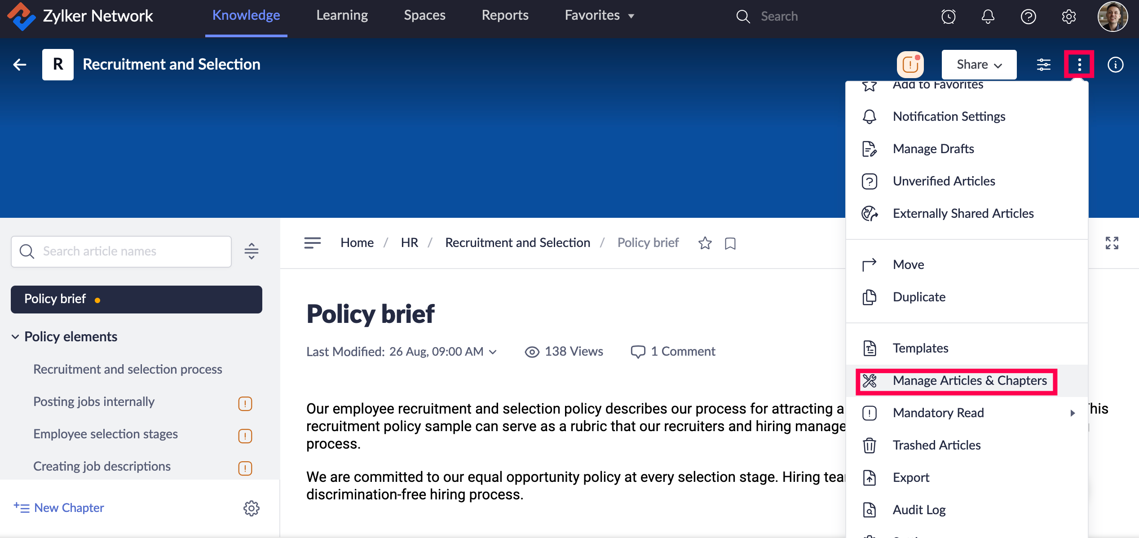The image size is (1139, 538).
Task: Click the notifications bell in top bar
Action: (988, 17)
